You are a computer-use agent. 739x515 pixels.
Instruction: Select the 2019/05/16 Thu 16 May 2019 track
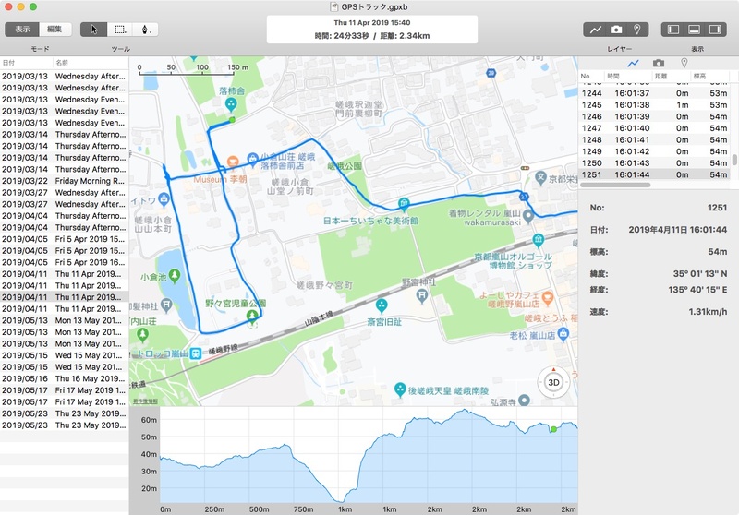point(64,378)
